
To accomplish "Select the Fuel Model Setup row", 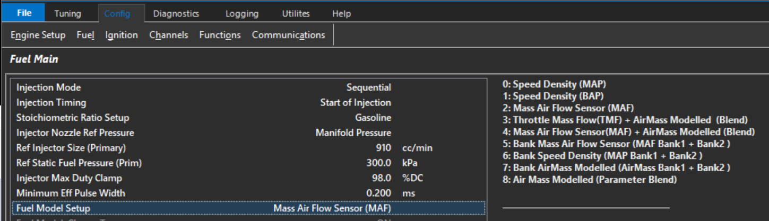I will [248, 208].
